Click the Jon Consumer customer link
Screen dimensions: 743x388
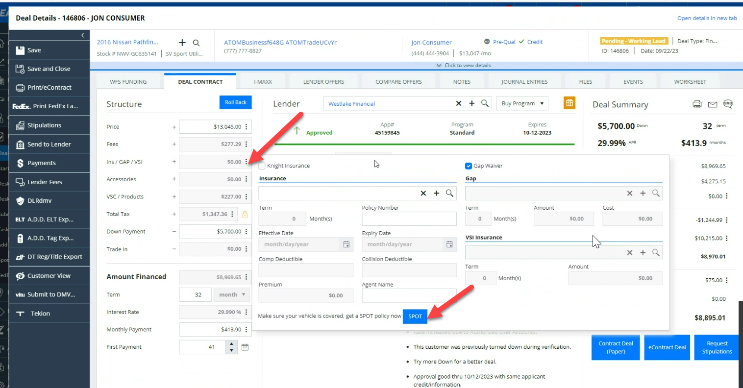(x=431, y=43)
